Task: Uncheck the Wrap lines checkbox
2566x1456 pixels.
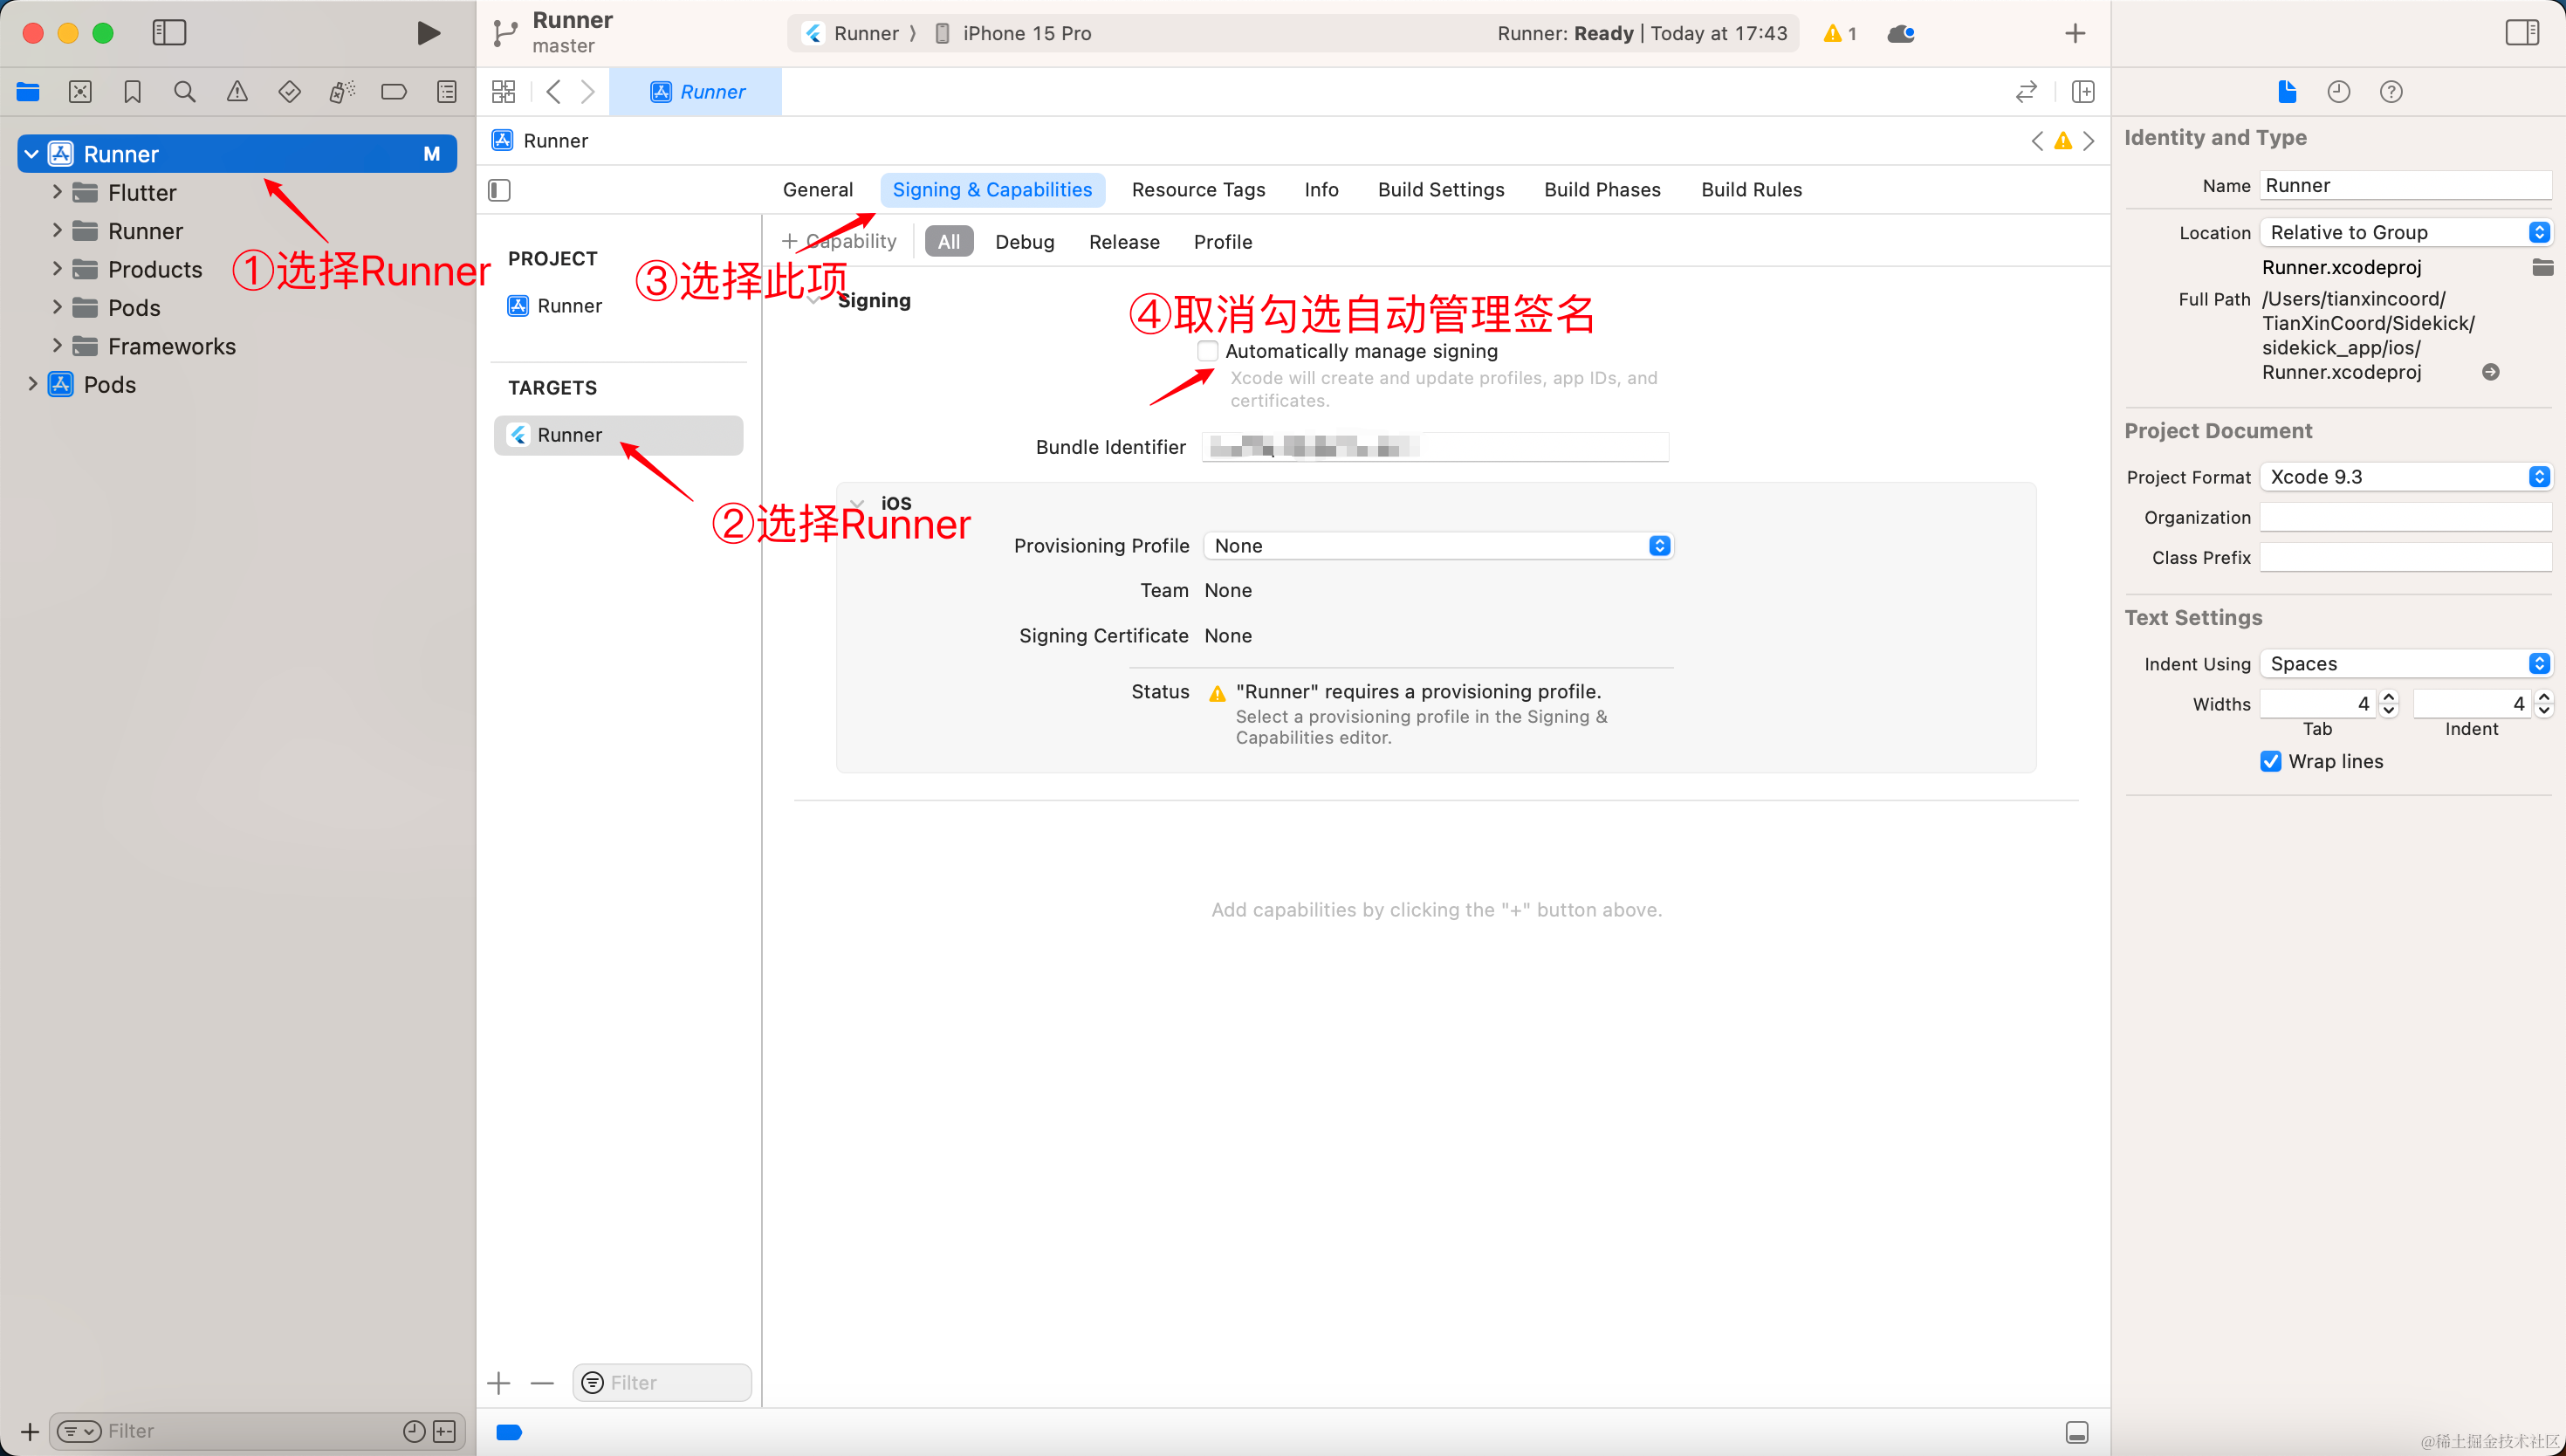Action: pyautogui.click(x=2271, y=762)
